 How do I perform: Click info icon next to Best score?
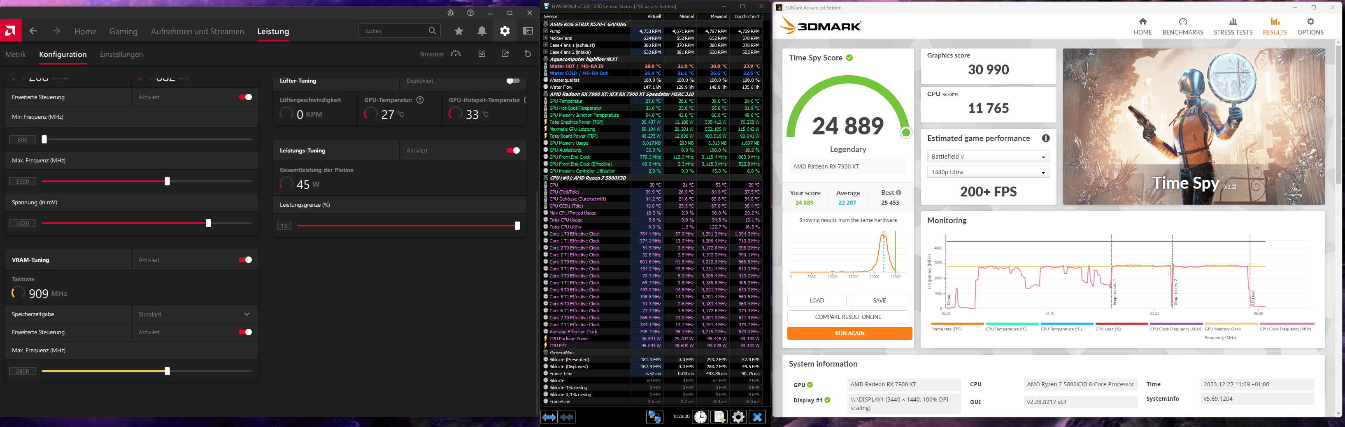[898, 192]
